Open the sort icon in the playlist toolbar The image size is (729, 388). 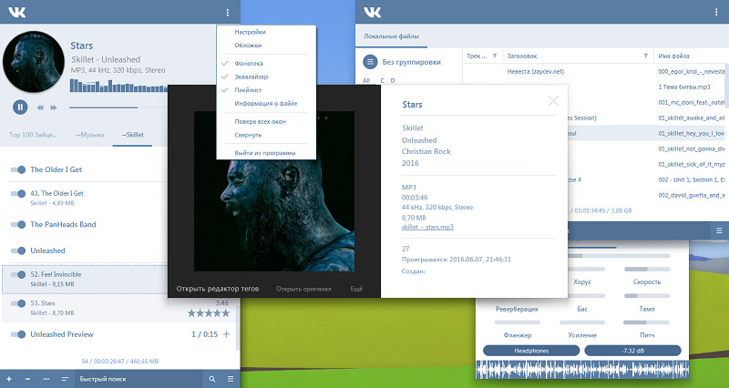pos(65,379)
